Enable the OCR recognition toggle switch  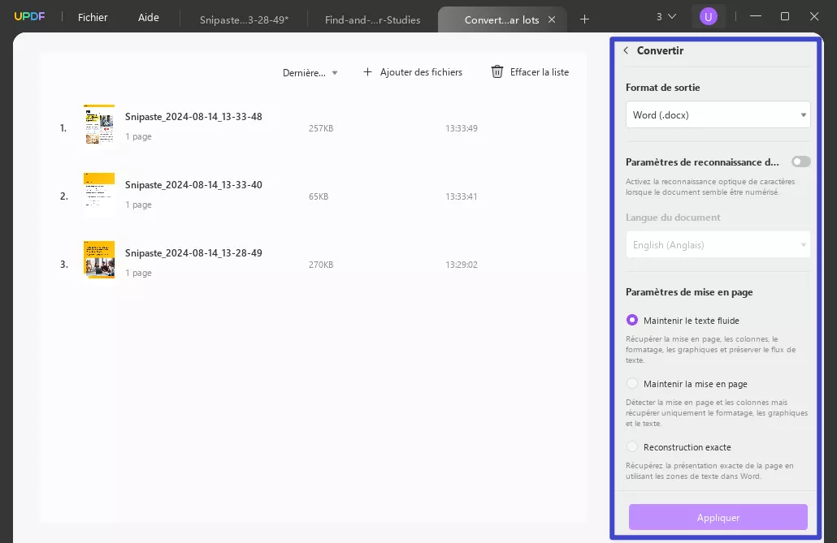800,162
